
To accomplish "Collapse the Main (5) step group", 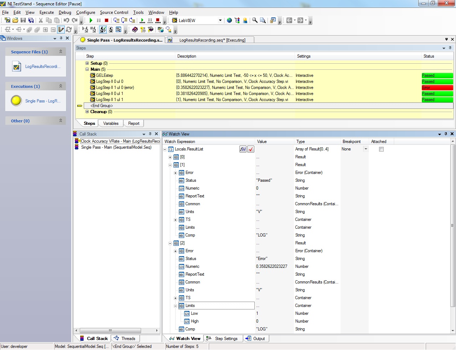I will tap(87, 69).
